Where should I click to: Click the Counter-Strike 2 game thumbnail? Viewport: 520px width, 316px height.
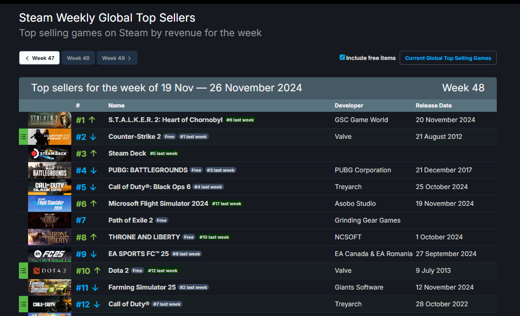[50, 137]
